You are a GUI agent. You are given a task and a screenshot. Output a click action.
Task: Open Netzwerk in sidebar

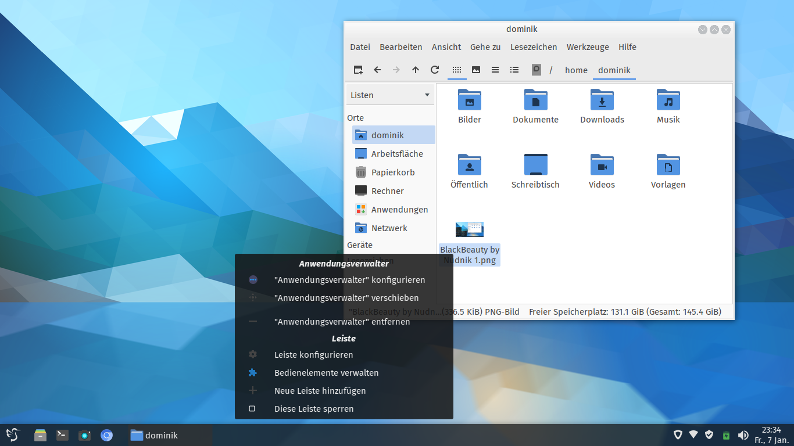tap(394, 228)
